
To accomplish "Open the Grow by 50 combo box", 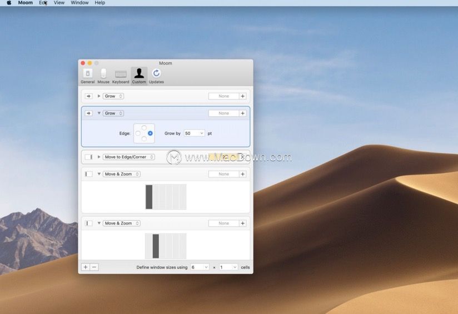I will [x=194, y=133].
